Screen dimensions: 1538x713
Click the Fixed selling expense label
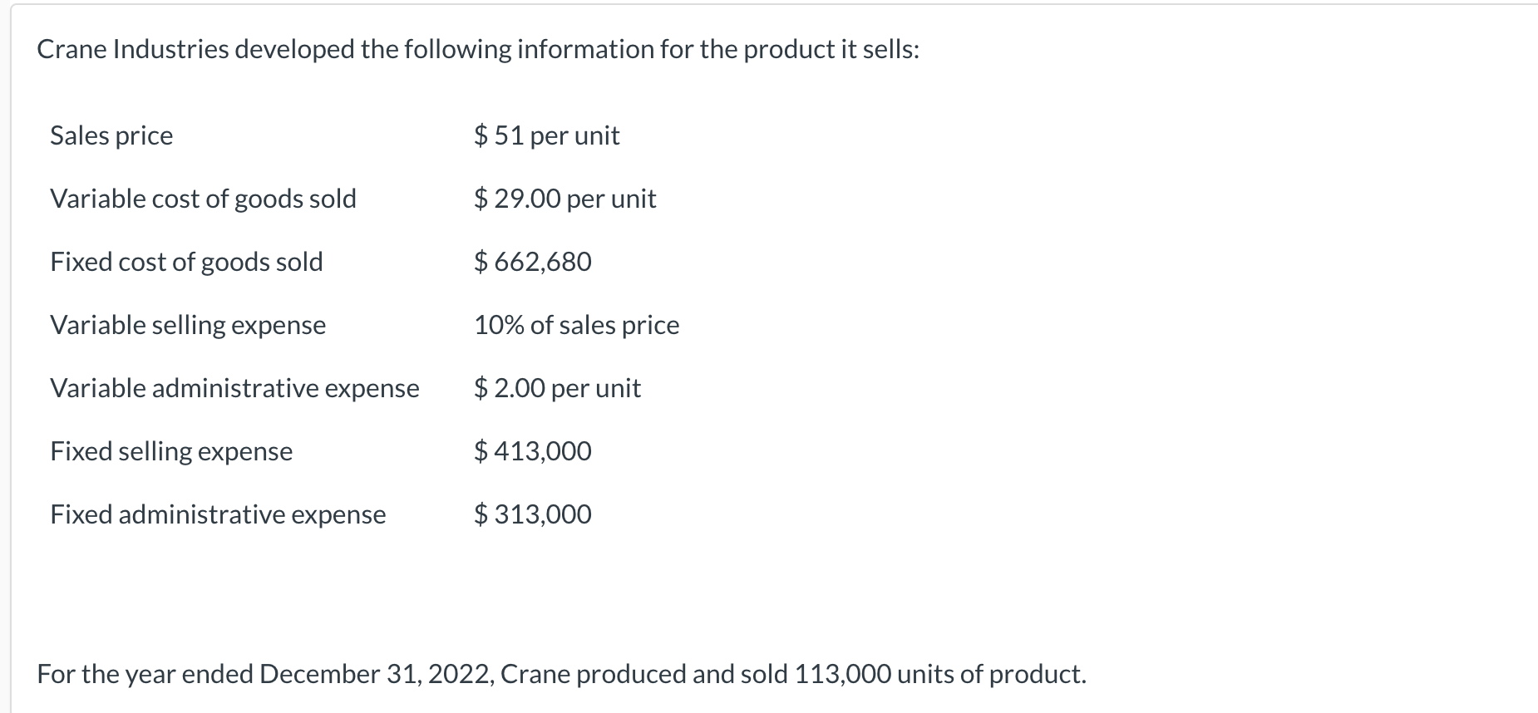[x=171, y=451]
